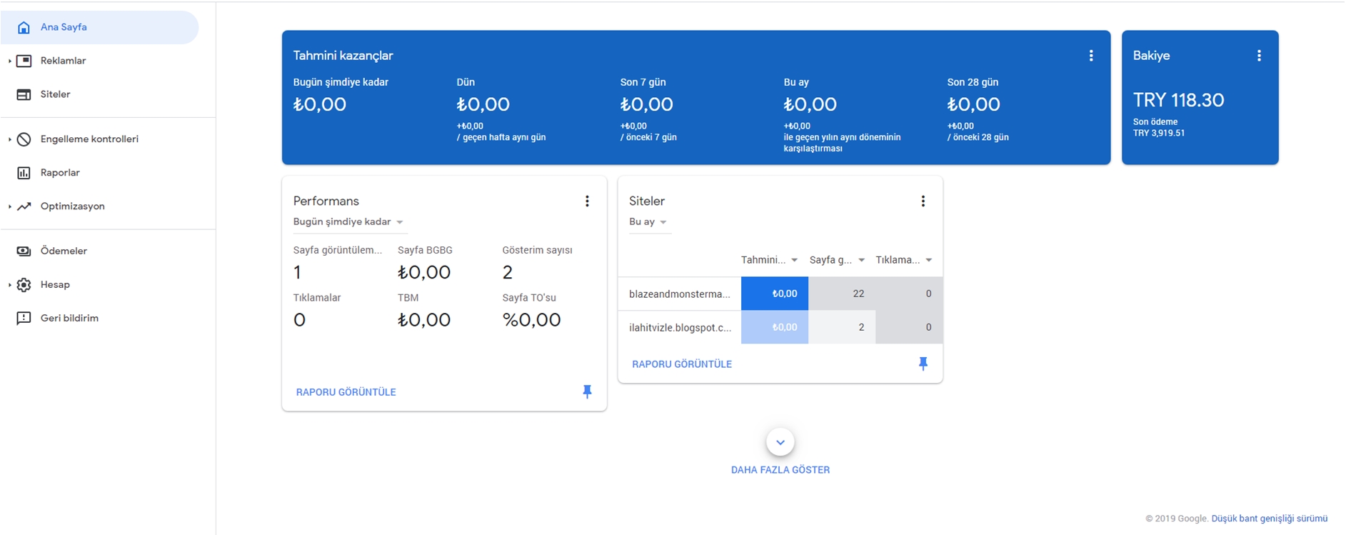Click the 'Tıklamalar' metric label
This screenshot has height=535, width=1351.
[x=317, y=298]
